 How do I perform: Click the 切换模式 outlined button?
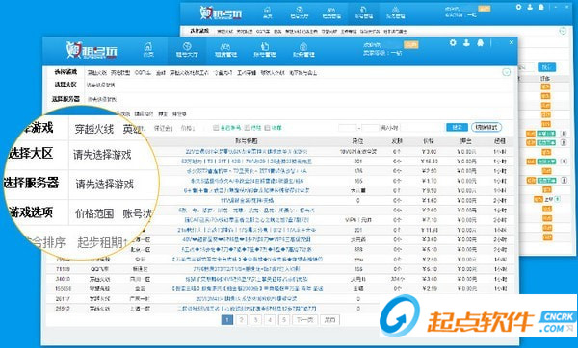tap(486, 127)
